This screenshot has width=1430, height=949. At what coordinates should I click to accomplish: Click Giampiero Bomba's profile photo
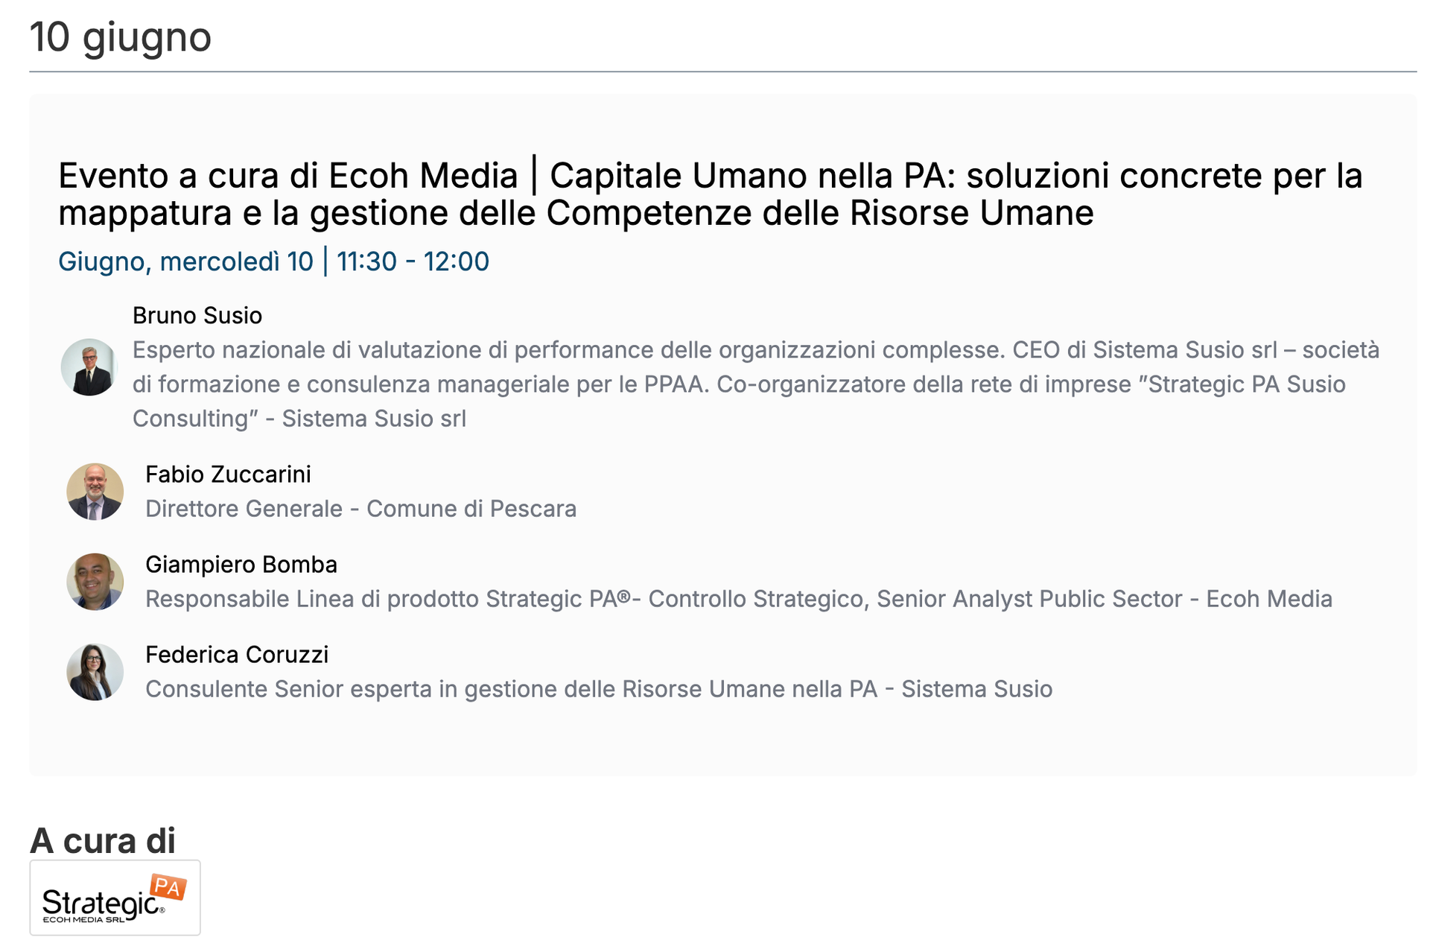[95, 582]
